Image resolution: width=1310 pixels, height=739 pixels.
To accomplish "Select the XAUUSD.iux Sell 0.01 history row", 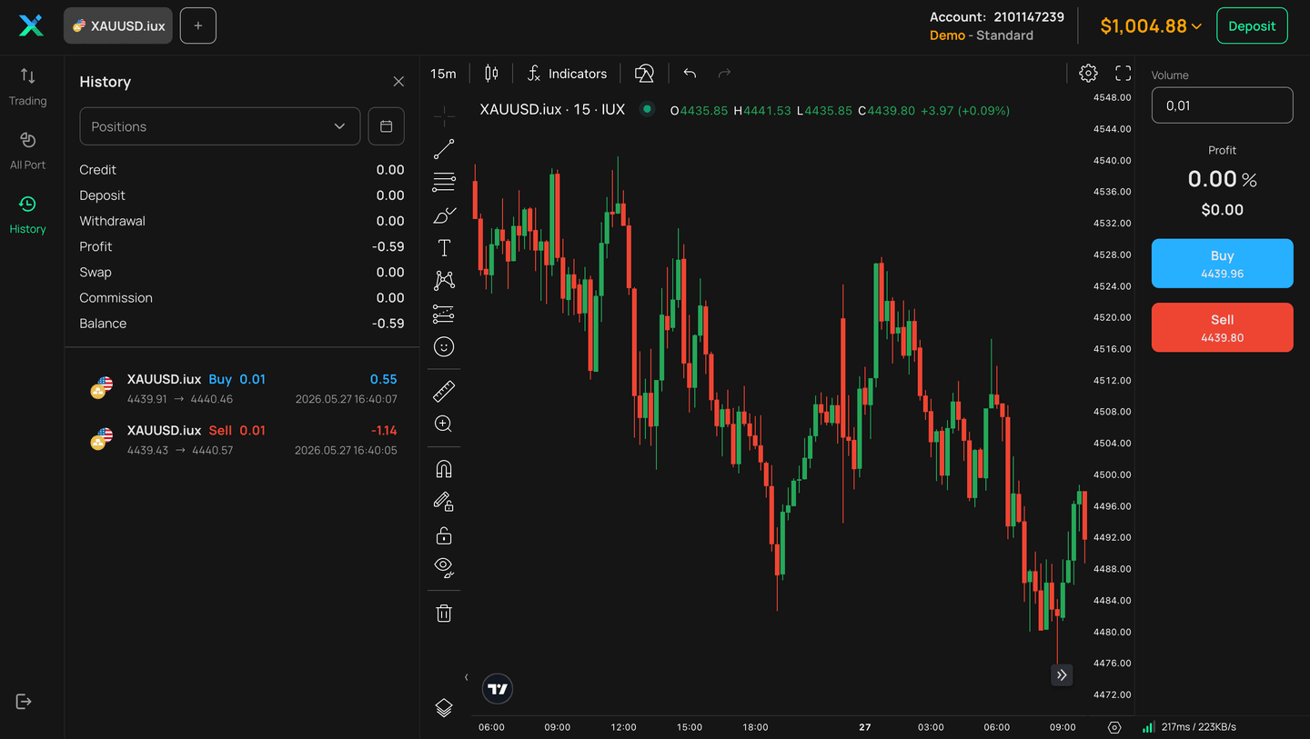I will pos(243,439).
